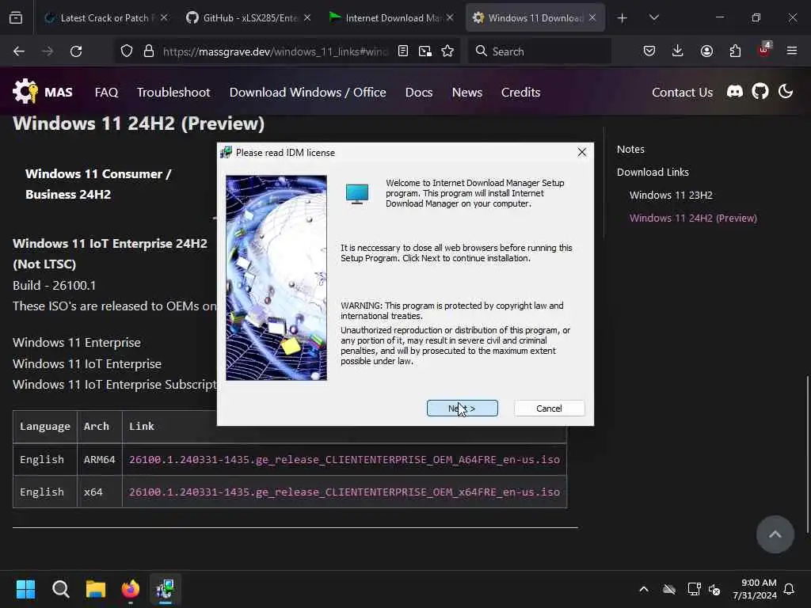The width and height of the screenshot is (811, 608).
Task: Click the Windows 11 Consumer / Business 24H2 heading
Action: pyautogui.click(x=97, y=184)
